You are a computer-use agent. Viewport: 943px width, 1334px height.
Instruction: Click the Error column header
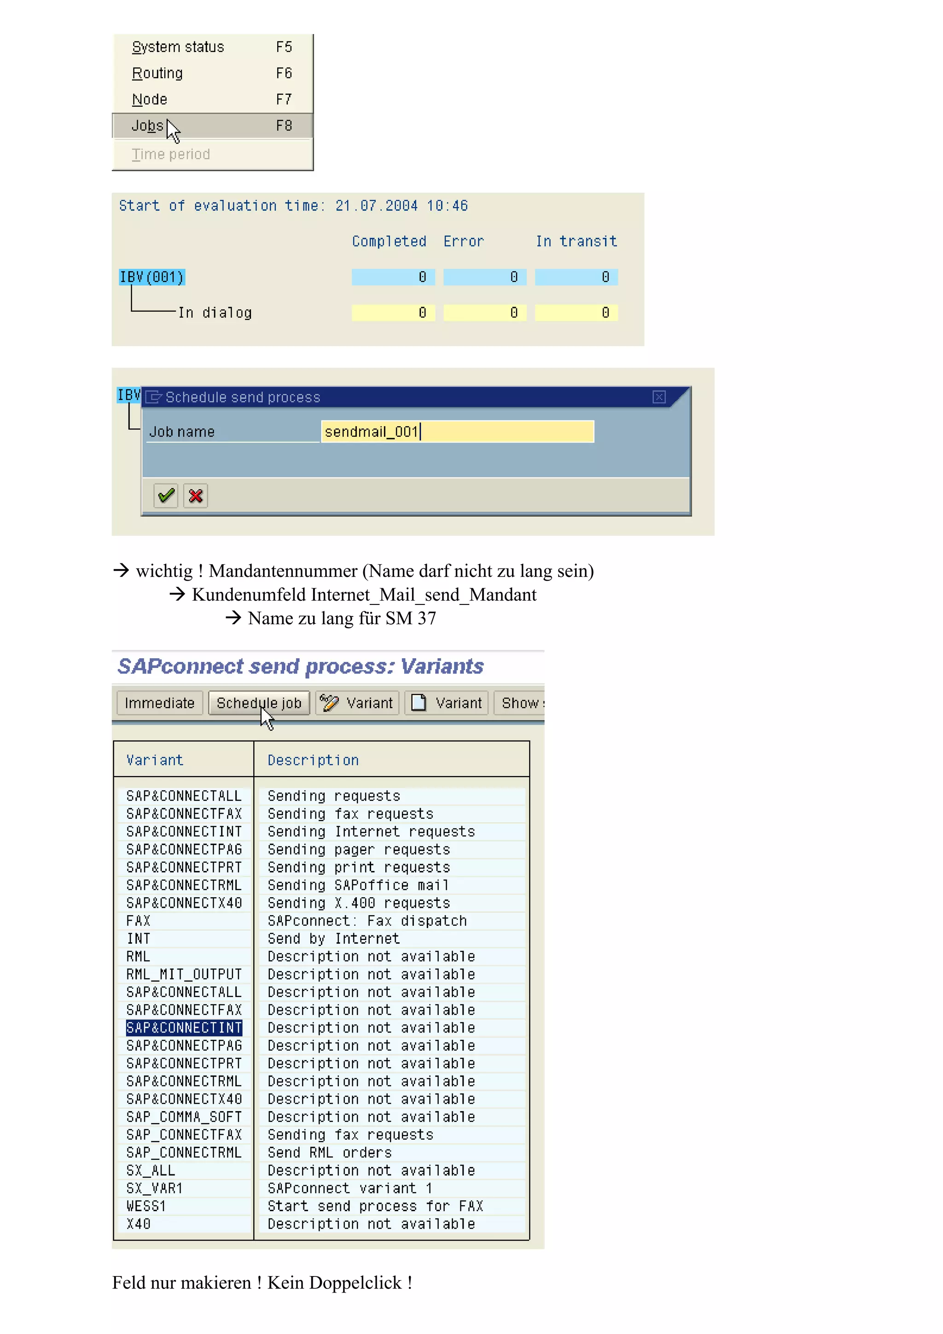464,241
